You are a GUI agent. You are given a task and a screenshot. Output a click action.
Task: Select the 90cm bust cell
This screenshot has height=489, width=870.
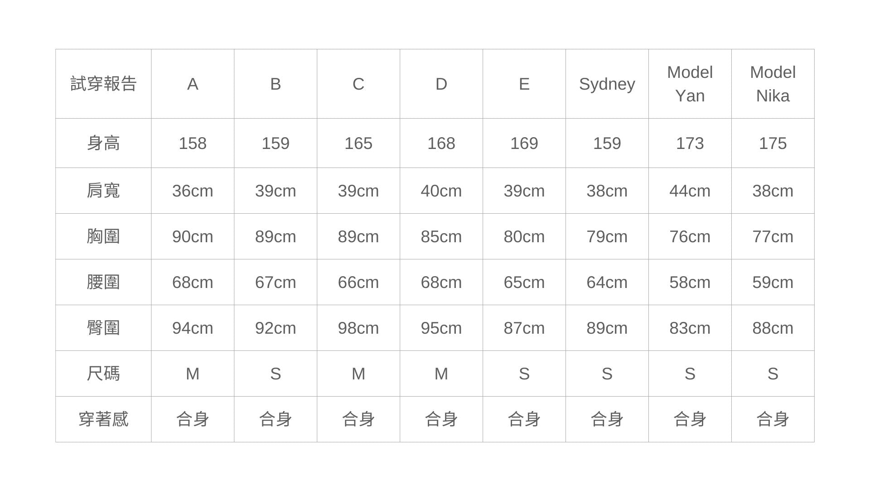click(193, 236)
